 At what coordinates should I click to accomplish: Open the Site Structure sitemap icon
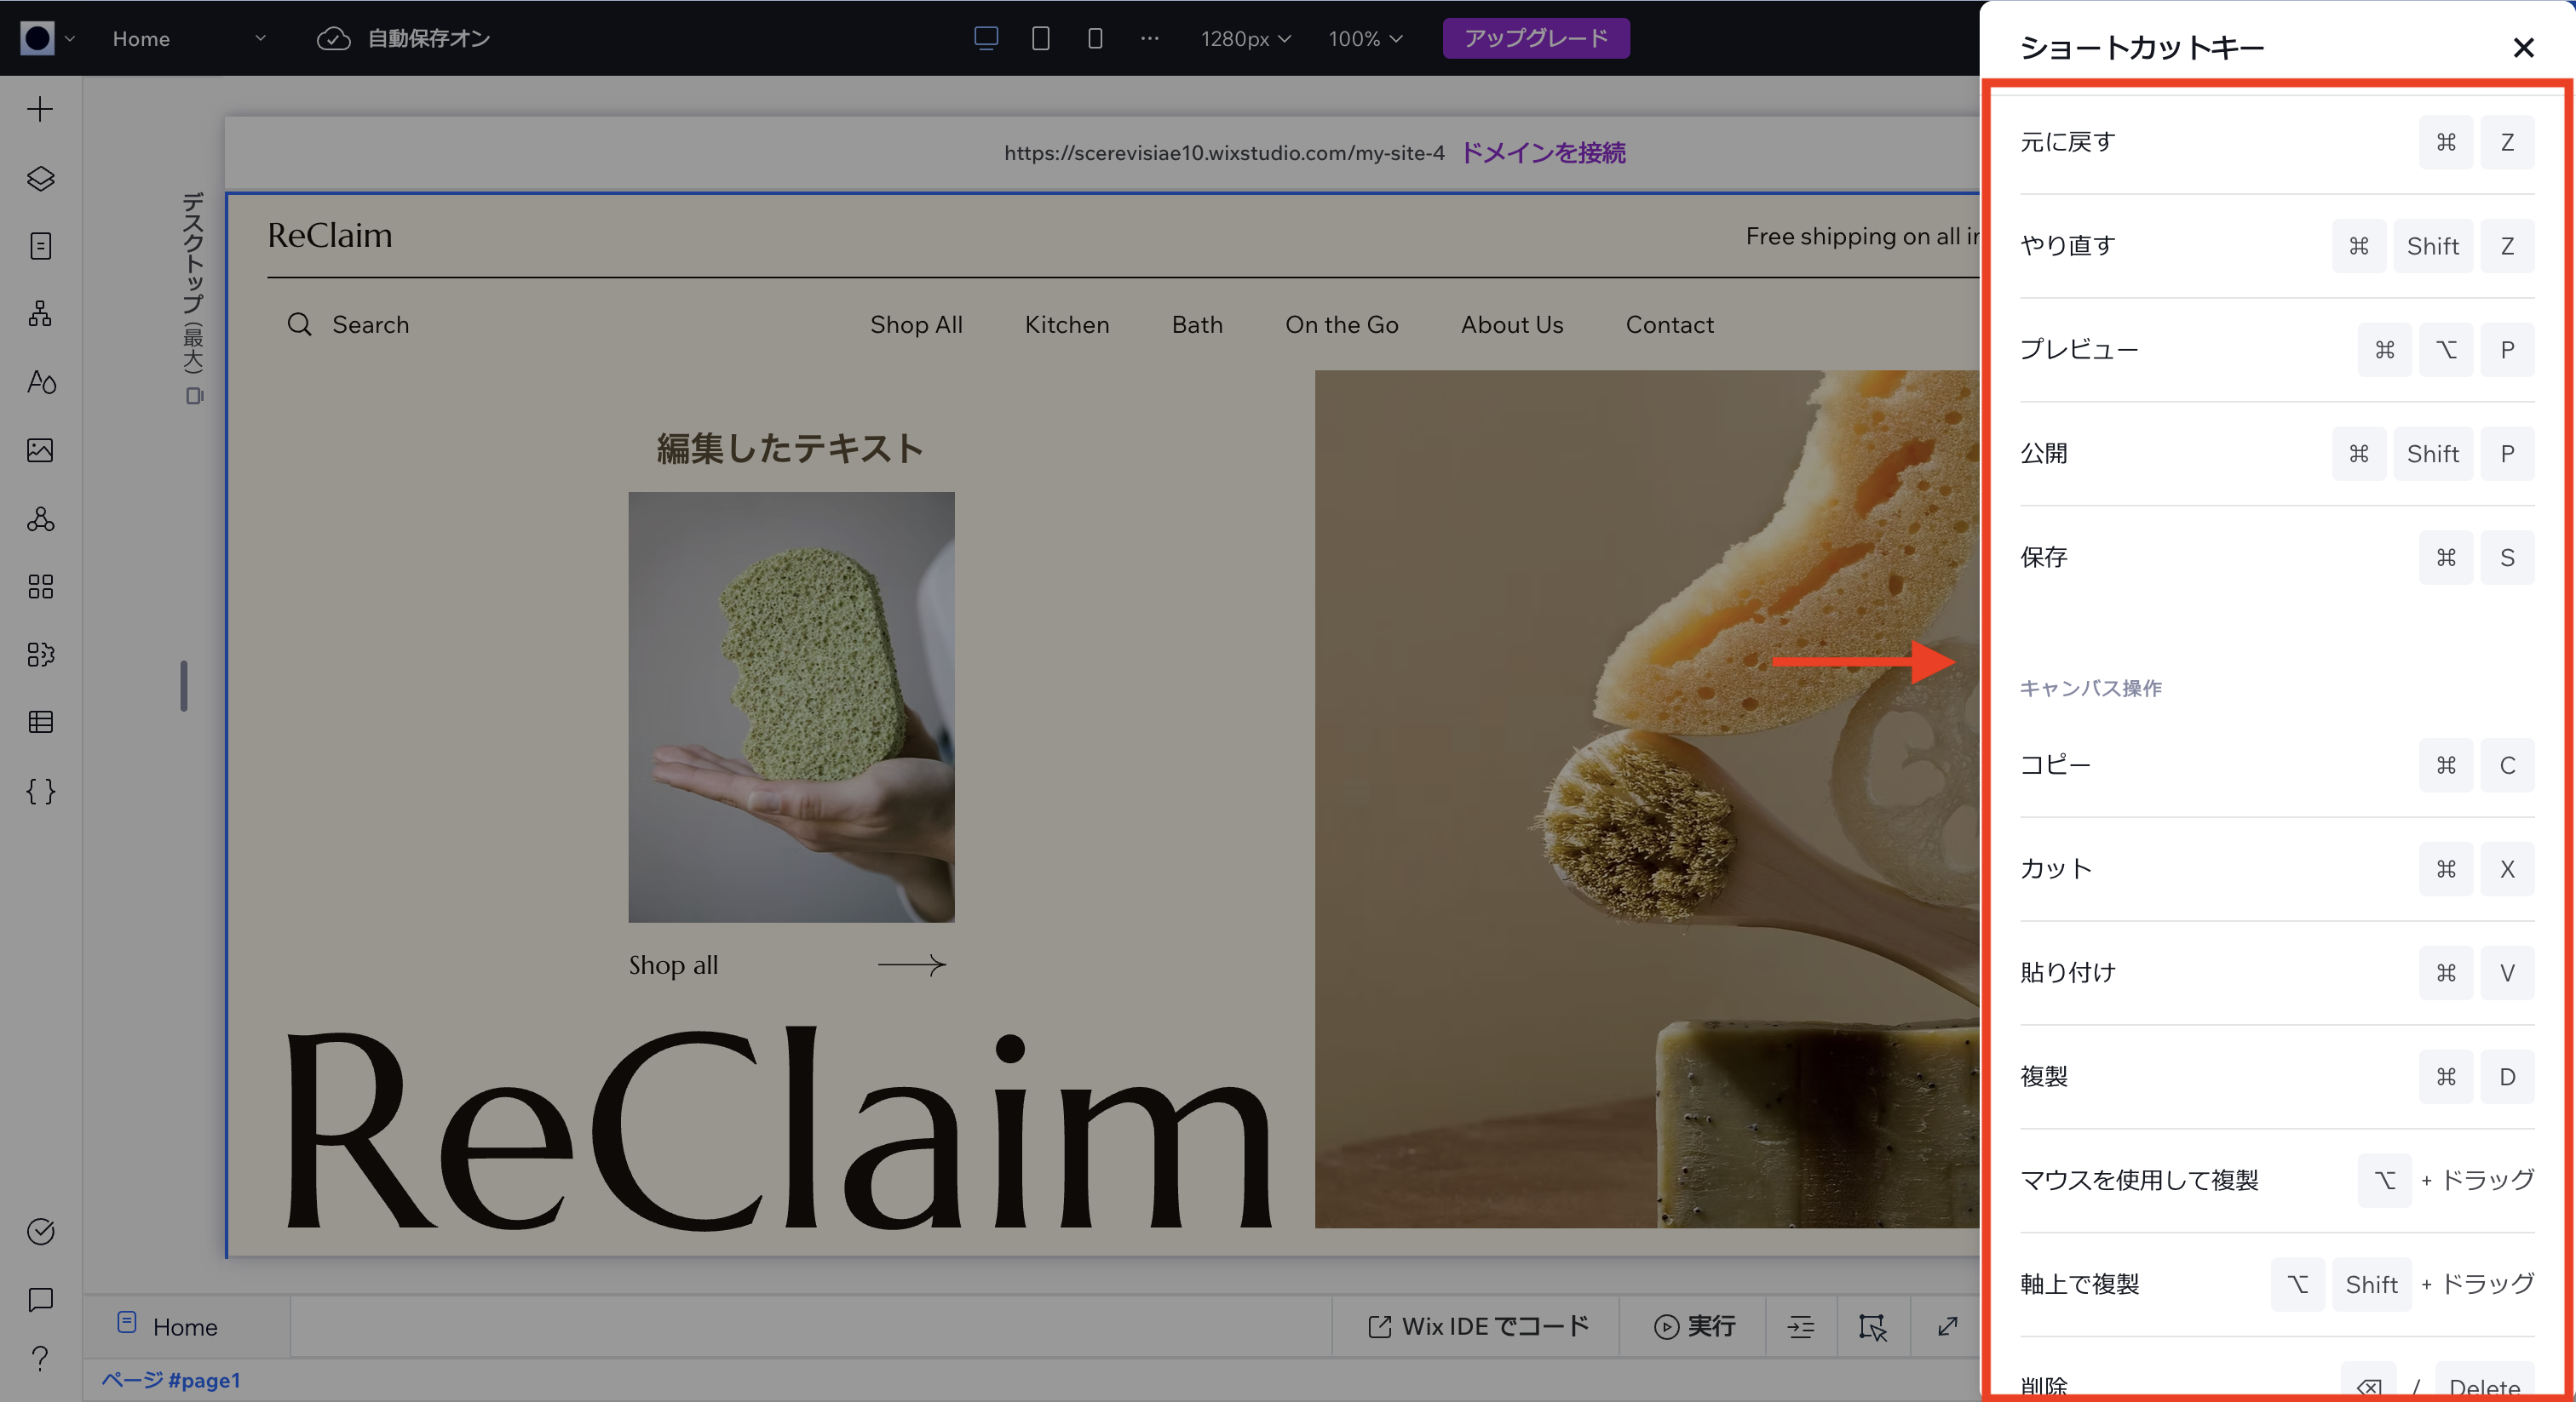(40, 314)
